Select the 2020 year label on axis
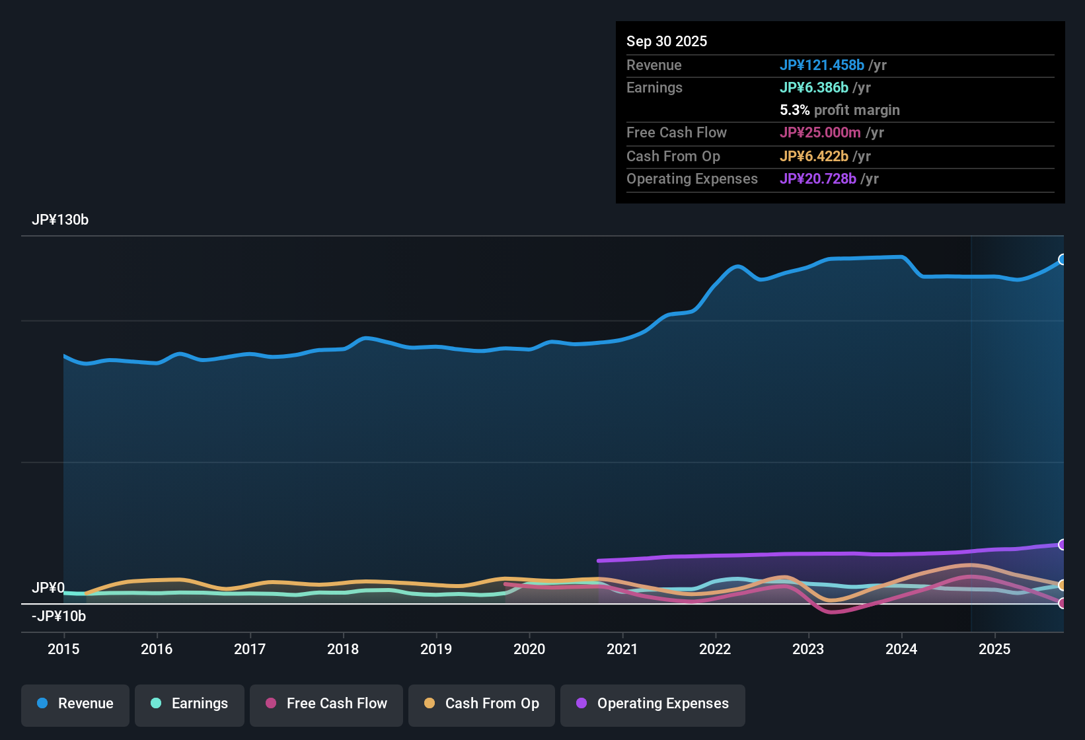Screen dimensions: 1085x740 point(529,649)
